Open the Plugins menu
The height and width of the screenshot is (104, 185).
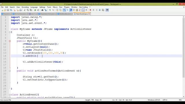point(67,7)
